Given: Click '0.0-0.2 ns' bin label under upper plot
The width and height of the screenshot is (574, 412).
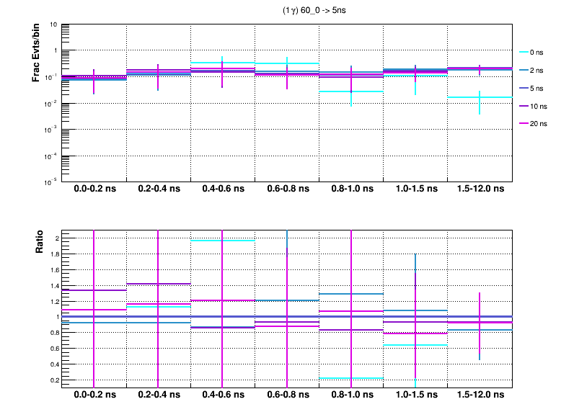Looking at the screenshot, I should tap(94, 189).
